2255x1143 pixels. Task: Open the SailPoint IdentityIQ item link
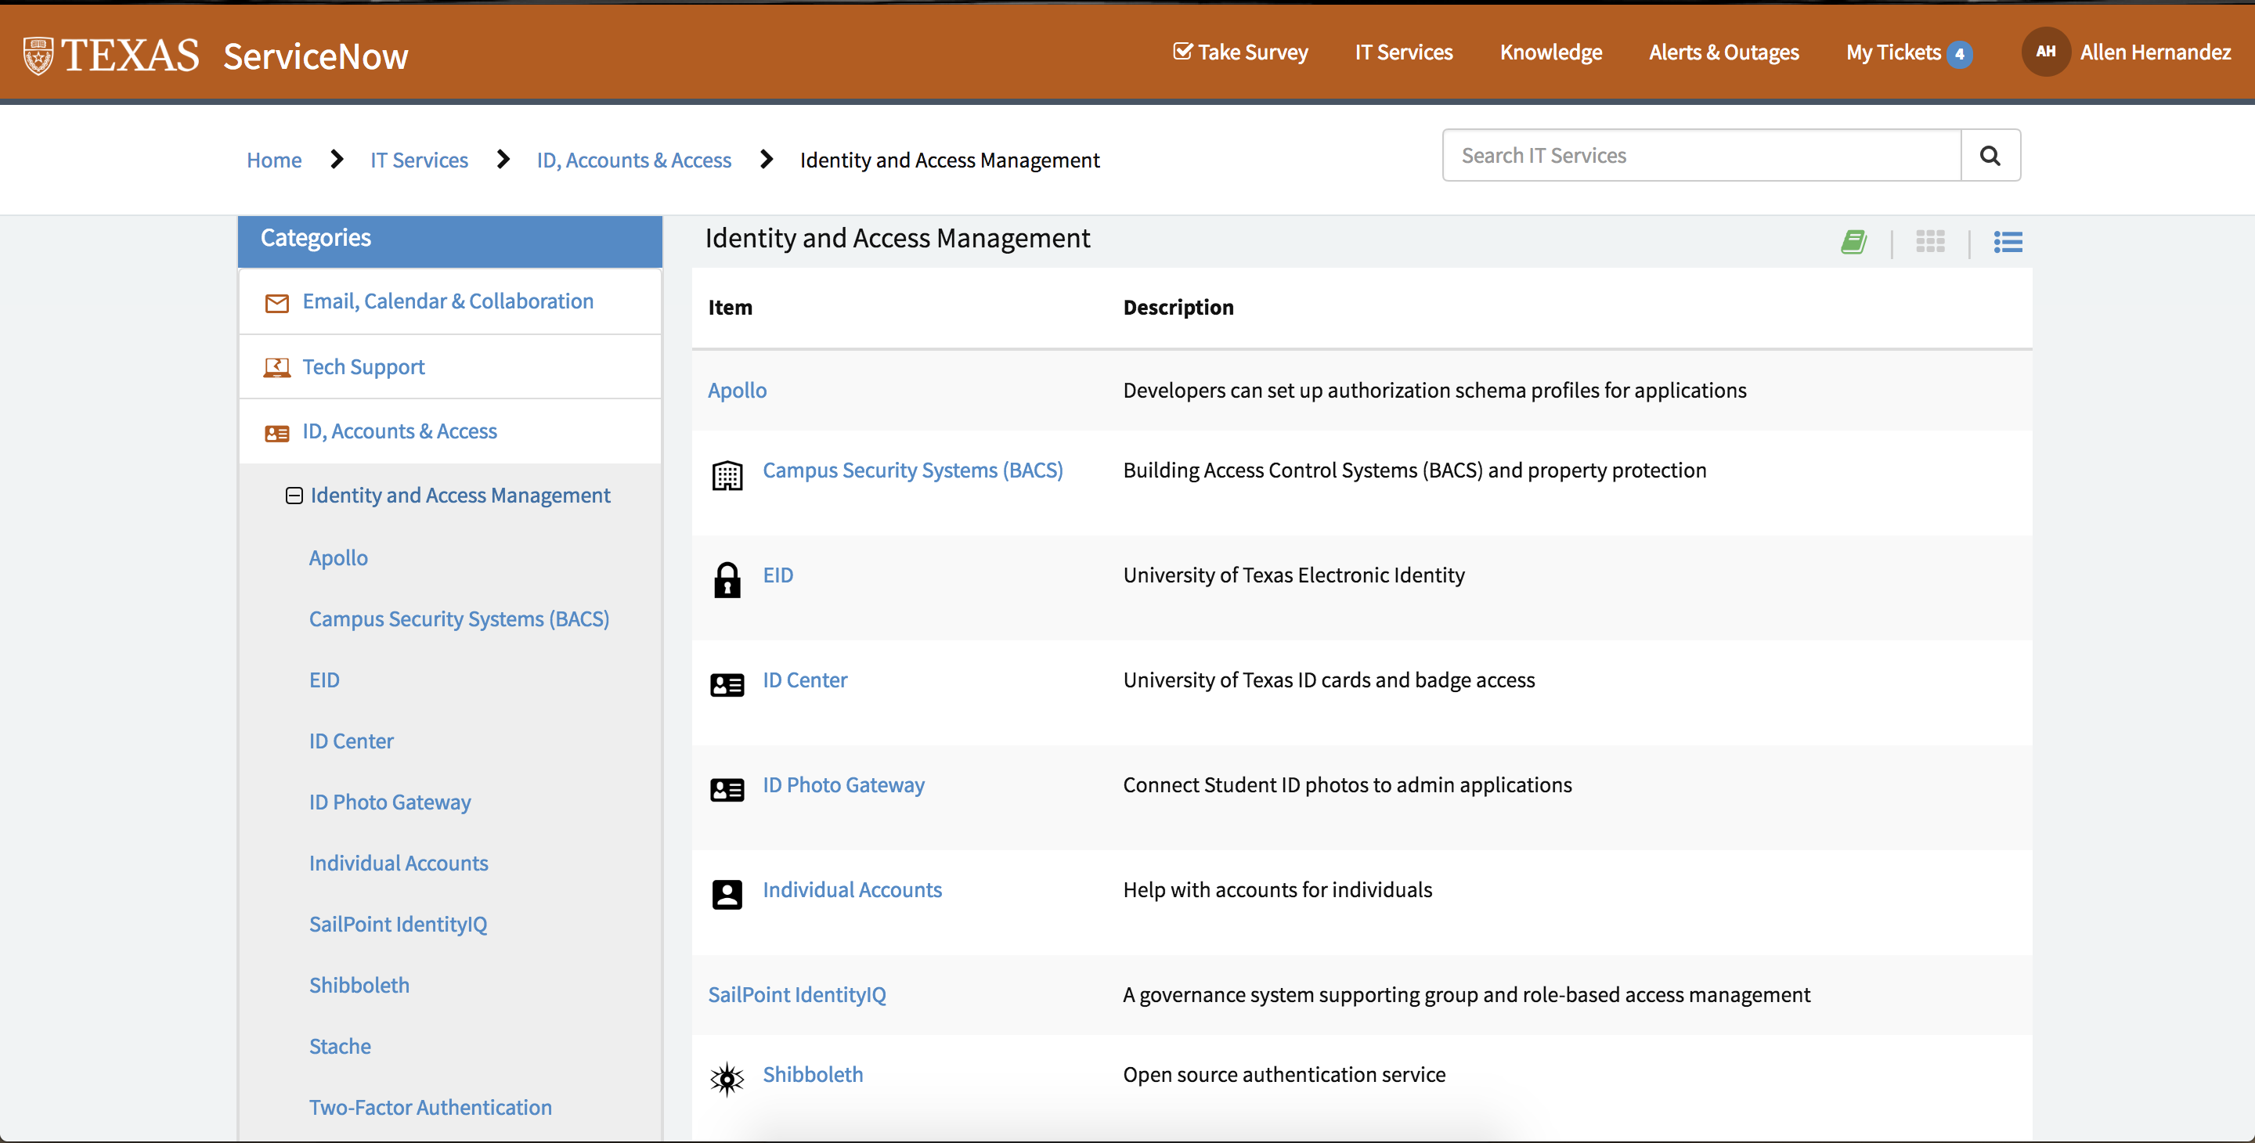point(796,994)
